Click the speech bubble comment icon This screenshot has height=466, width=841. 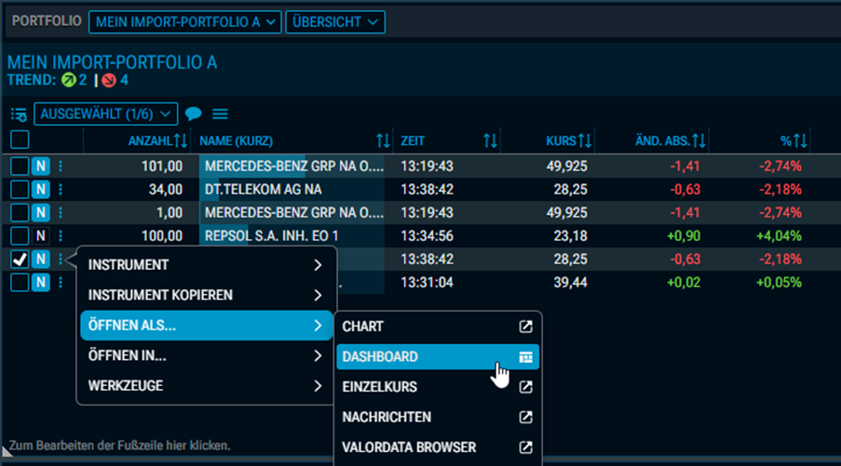[193, 113]
